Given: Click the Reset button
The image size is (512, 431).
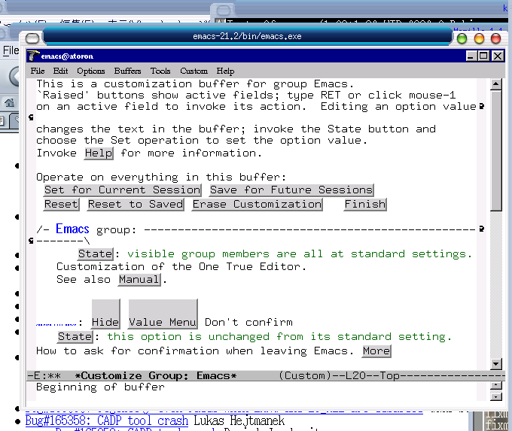Looking at the screenshot, I should pyautogui.click(x=62, y=205).
